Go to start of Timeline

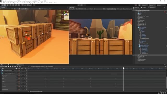[x=6, y=67]
